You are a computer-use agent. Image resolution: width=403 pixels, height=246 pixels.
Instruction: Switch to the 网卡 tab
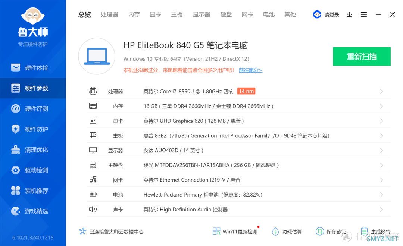point(247,15)
